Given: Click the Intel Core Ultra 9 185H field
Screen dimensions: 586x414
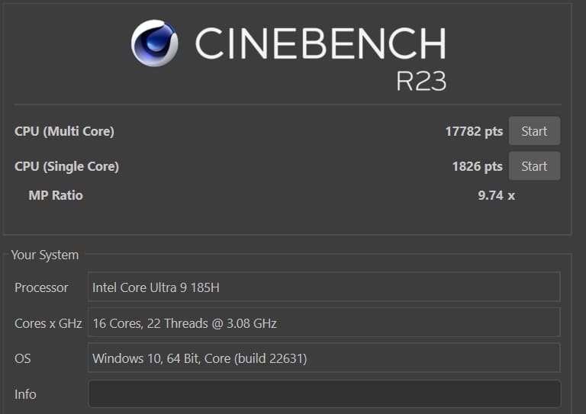Looking at the screenshot, I should (x=324, y=287).
